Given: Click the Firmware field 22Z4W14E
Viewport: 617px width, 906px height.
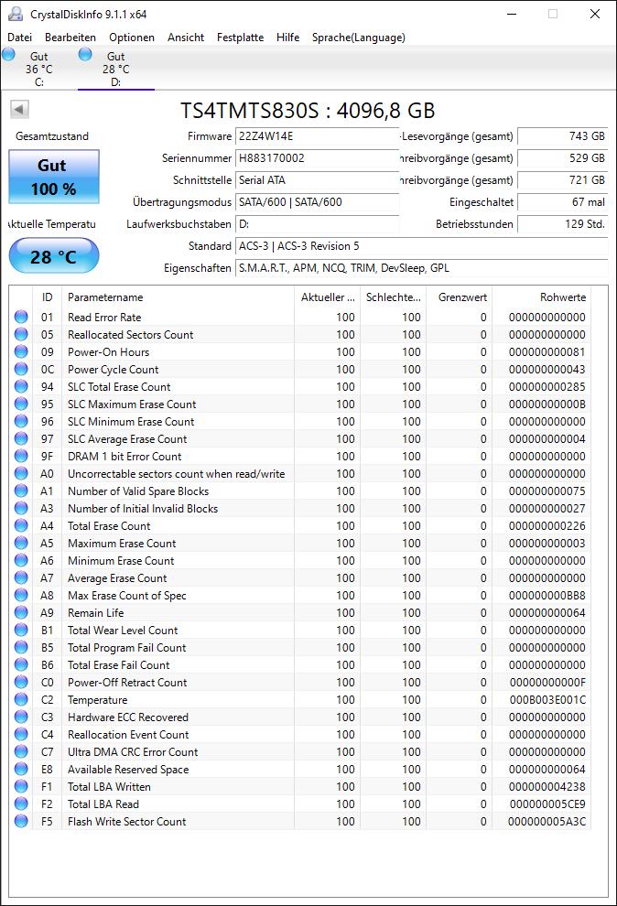Looking at the screenshot, I should point(317,136).
